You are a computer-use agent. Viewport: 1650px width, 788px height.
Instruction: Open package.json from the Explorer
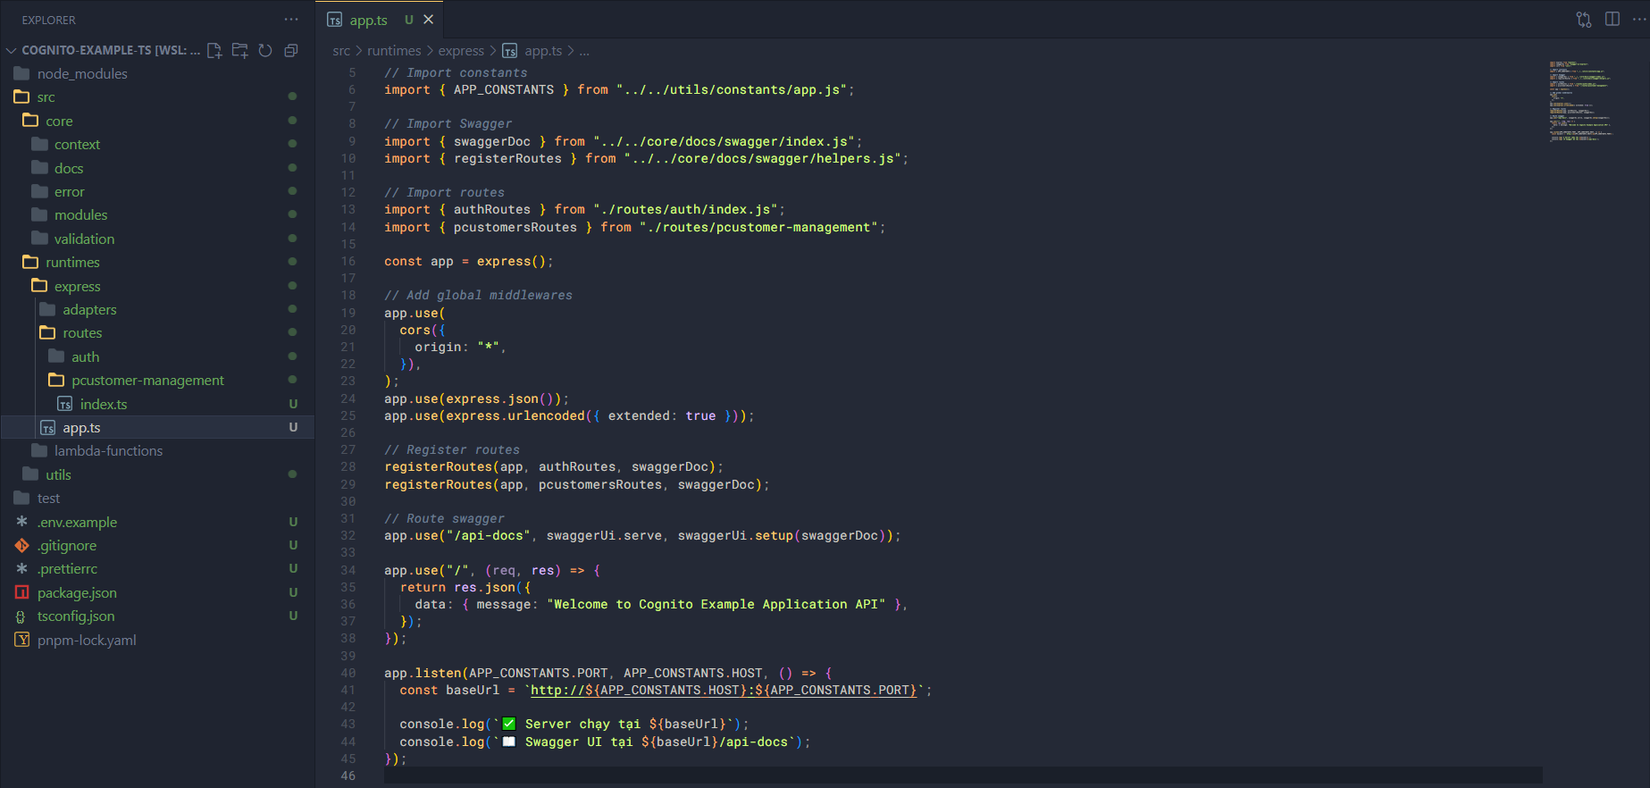point(77,593)
